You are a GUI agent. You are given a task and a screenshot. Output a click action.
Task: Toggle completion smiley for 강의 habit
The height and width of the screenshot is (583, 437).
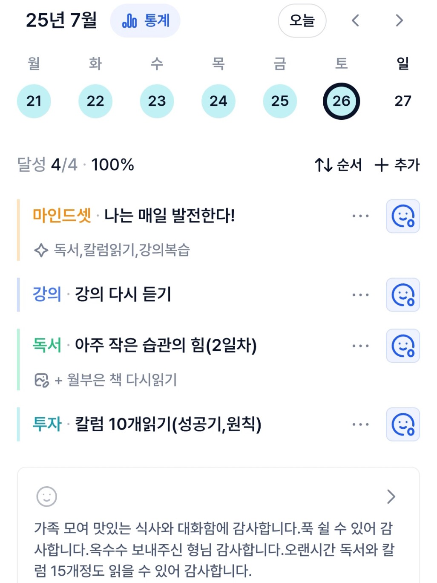click(403, 295)
